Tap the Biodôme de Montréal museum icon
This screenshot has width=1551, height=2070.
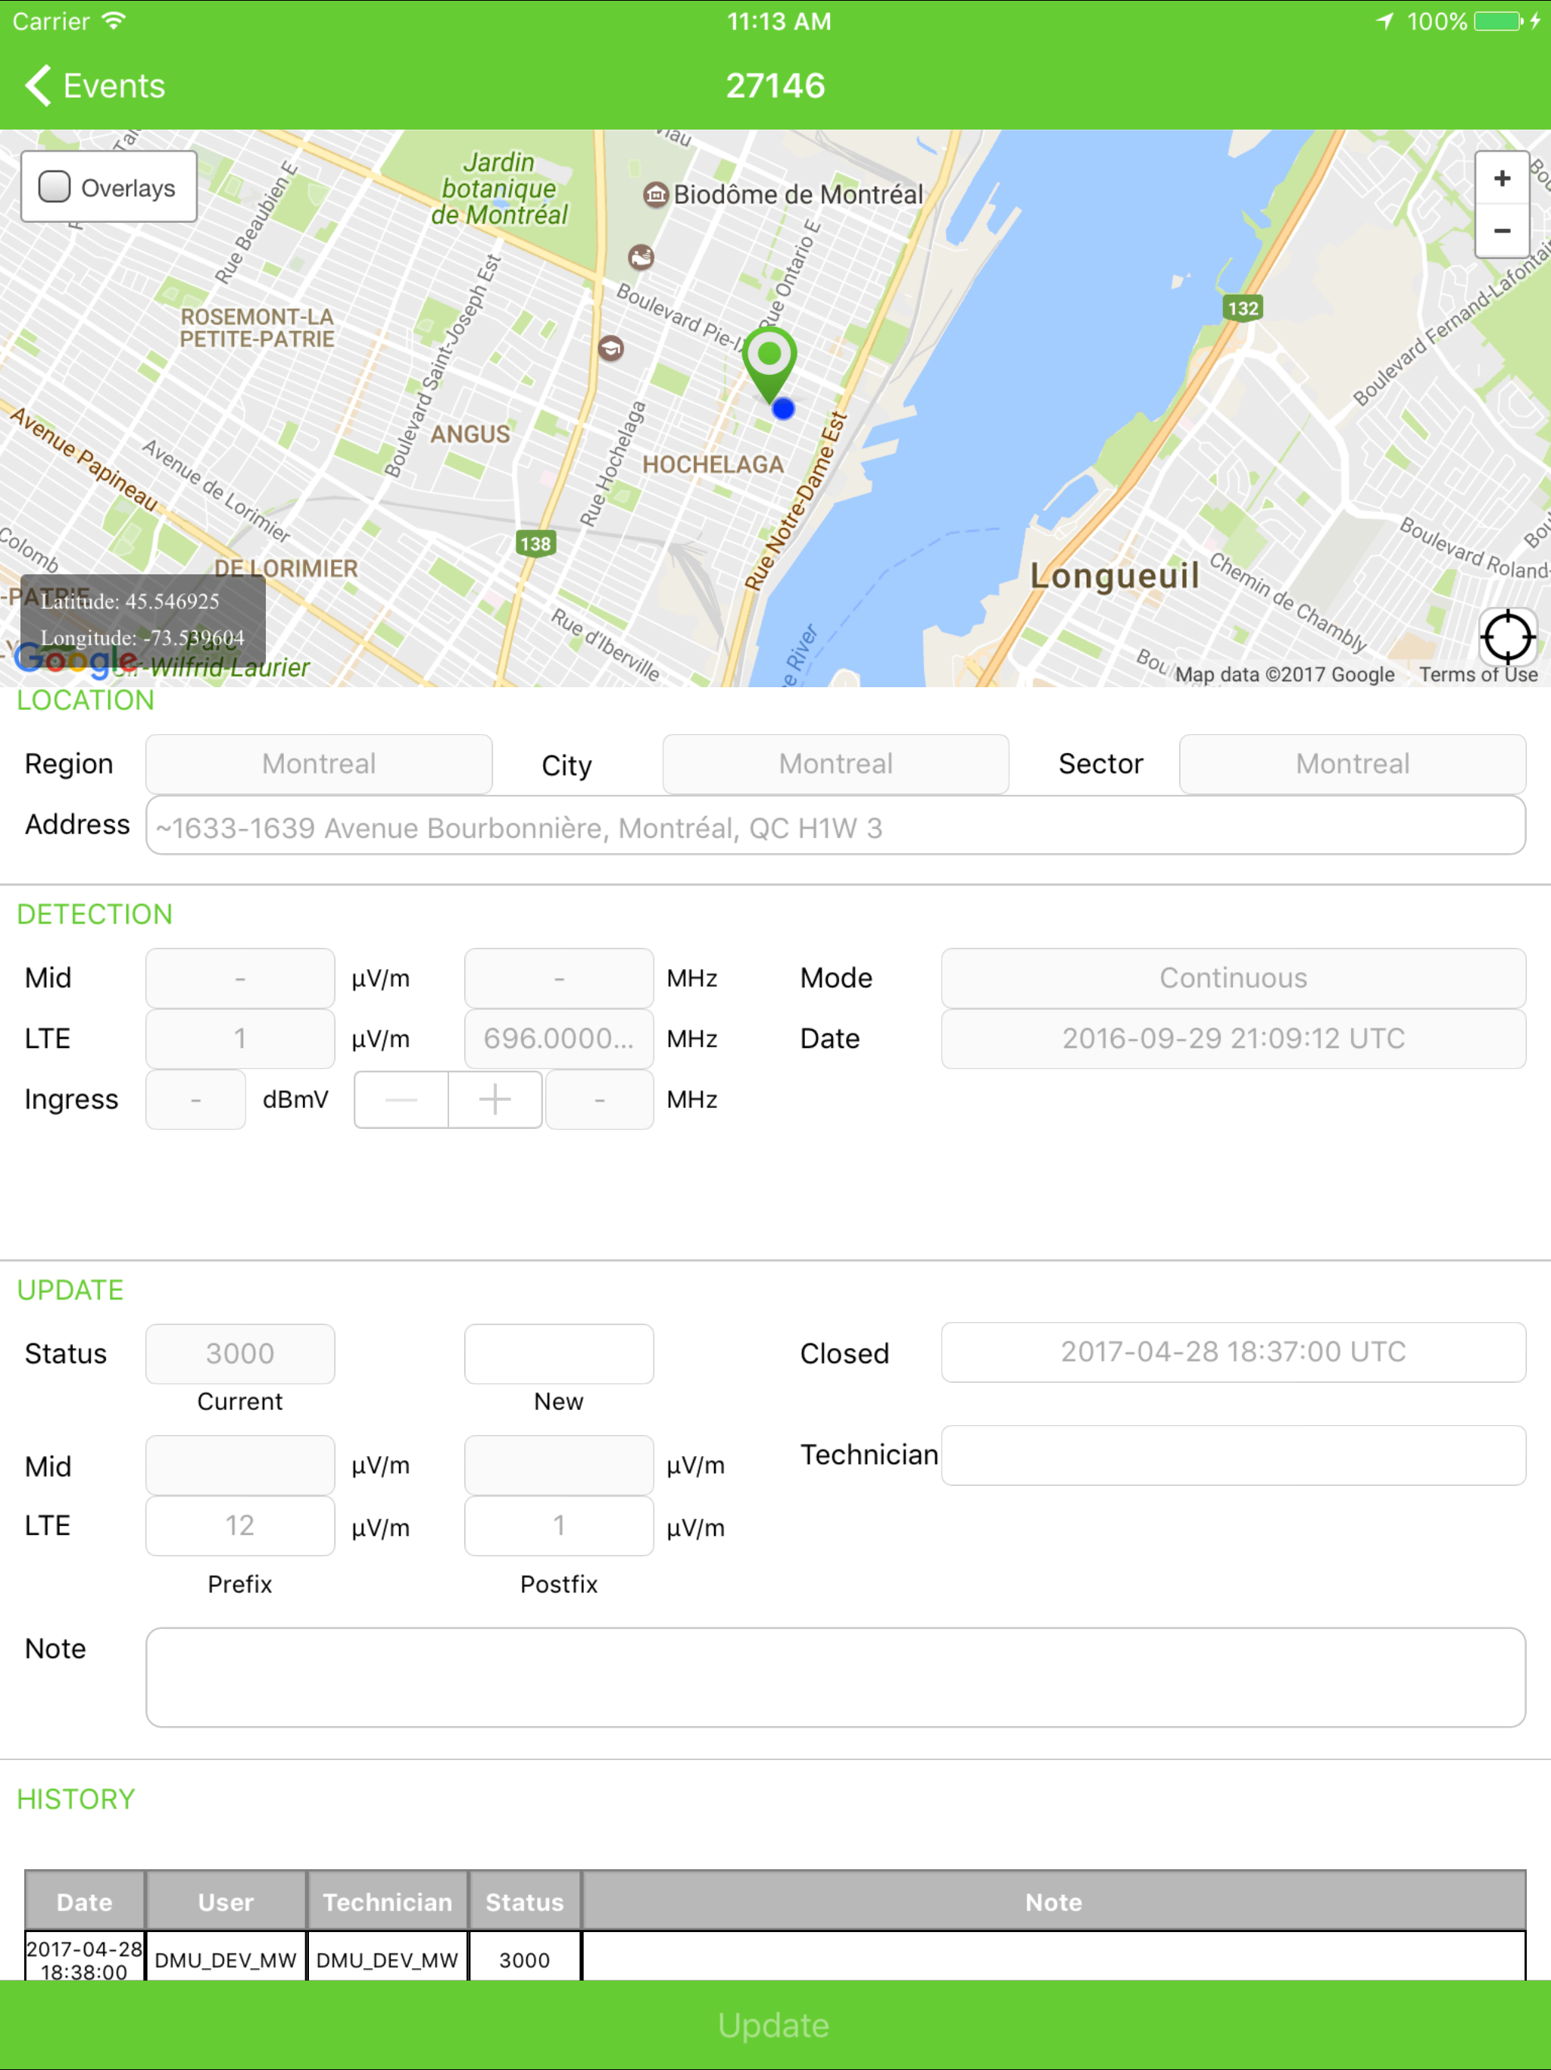click(x=656, y=195)
